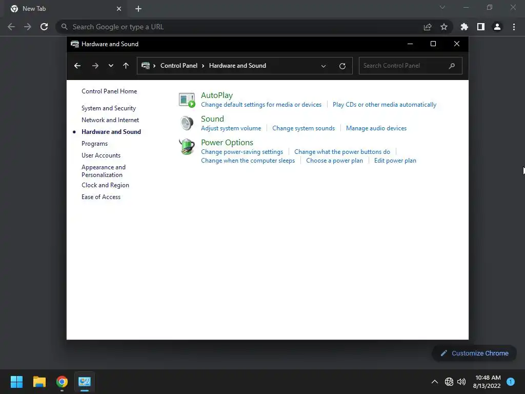Click Chrome's back arrow
The height and width of the screenshot is (394, 525).
tap(11, 27)
